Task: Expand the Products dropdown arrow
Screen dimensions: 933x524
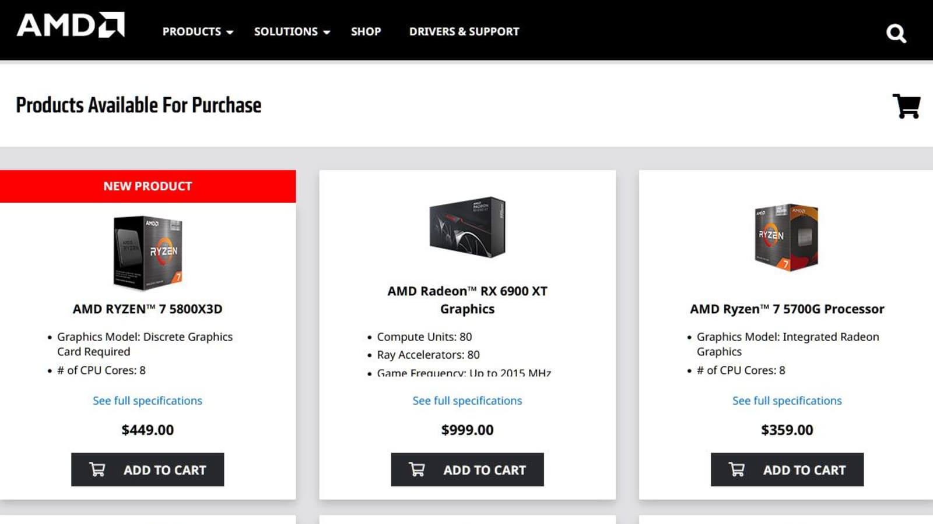Action: click(x=230, y=33)
